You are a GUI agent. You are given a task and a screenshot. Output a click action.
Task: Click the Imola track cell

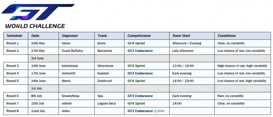pos(102,43)
